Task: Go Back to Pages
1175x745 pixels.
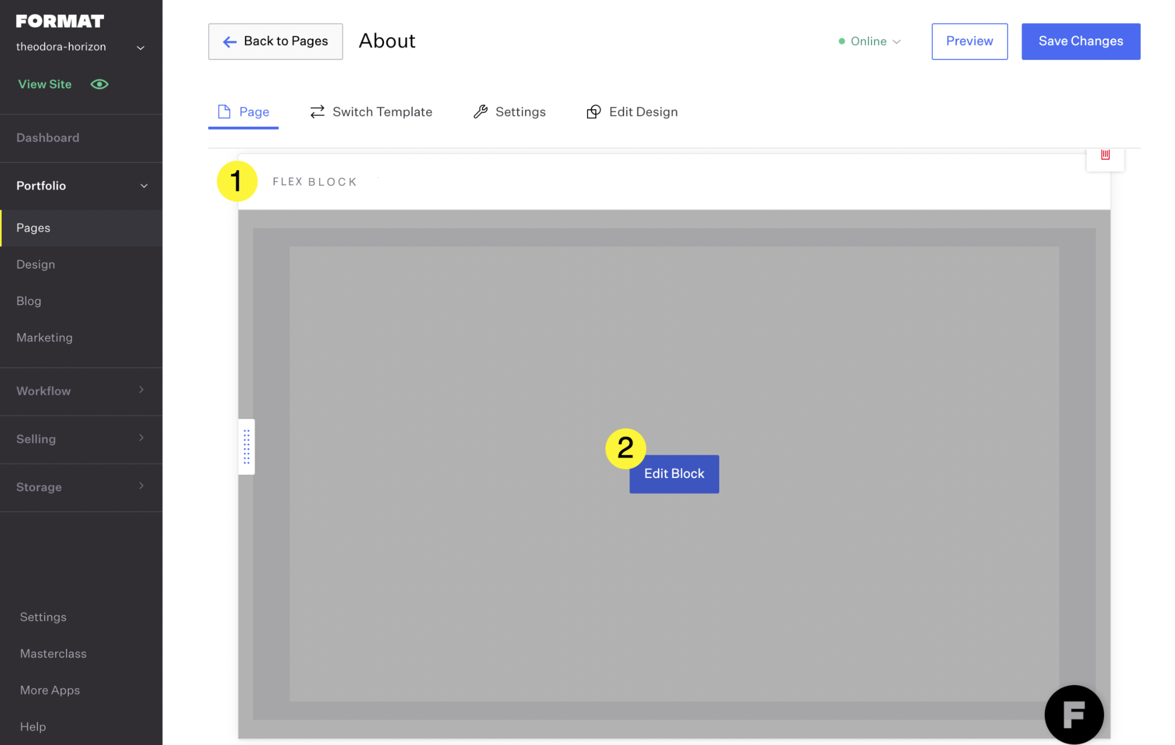Action: [275, 41]
